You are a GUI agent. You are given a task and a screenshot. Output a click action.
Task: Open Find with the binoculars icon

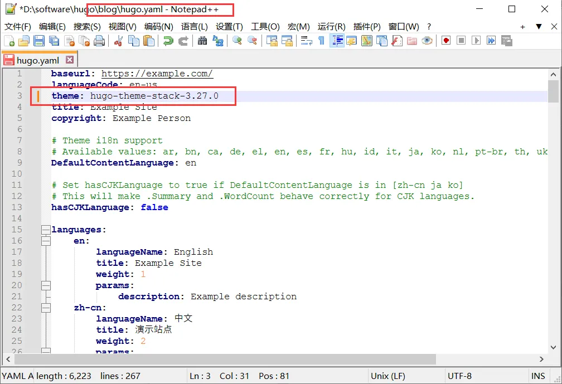click(x=202, y=41)
